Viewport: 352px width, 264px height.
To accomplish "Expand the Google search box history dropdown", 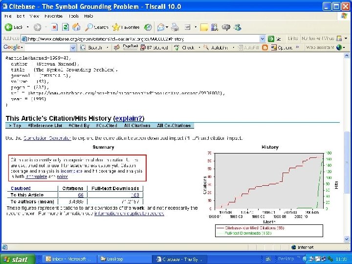I will (x=73, y=47).
